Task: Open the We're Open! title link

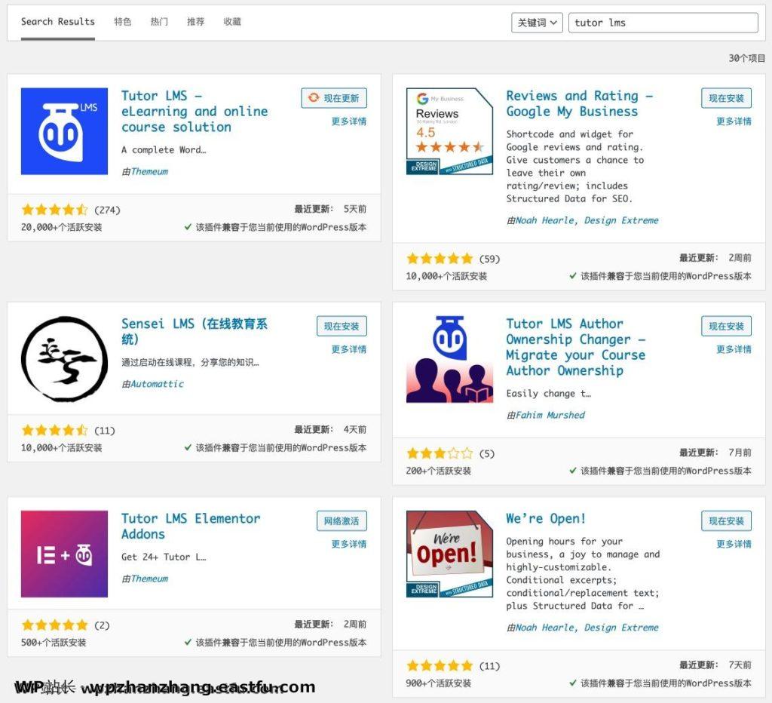Action: tap(546, 518)
